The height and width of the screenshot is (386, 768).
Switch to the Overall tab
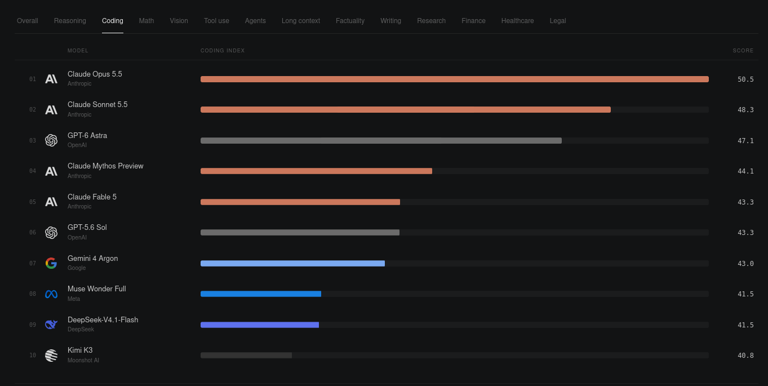coord(28,21)
